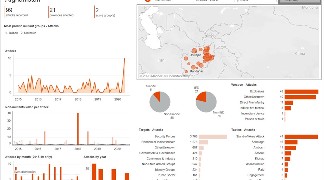Click the 'Non-State Armed Groups' target label
The image size is (324, 180).
158,164
